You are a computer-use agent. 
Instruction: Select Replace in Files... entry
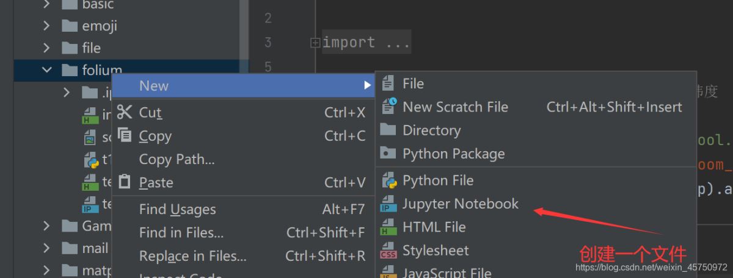point(192,256)
